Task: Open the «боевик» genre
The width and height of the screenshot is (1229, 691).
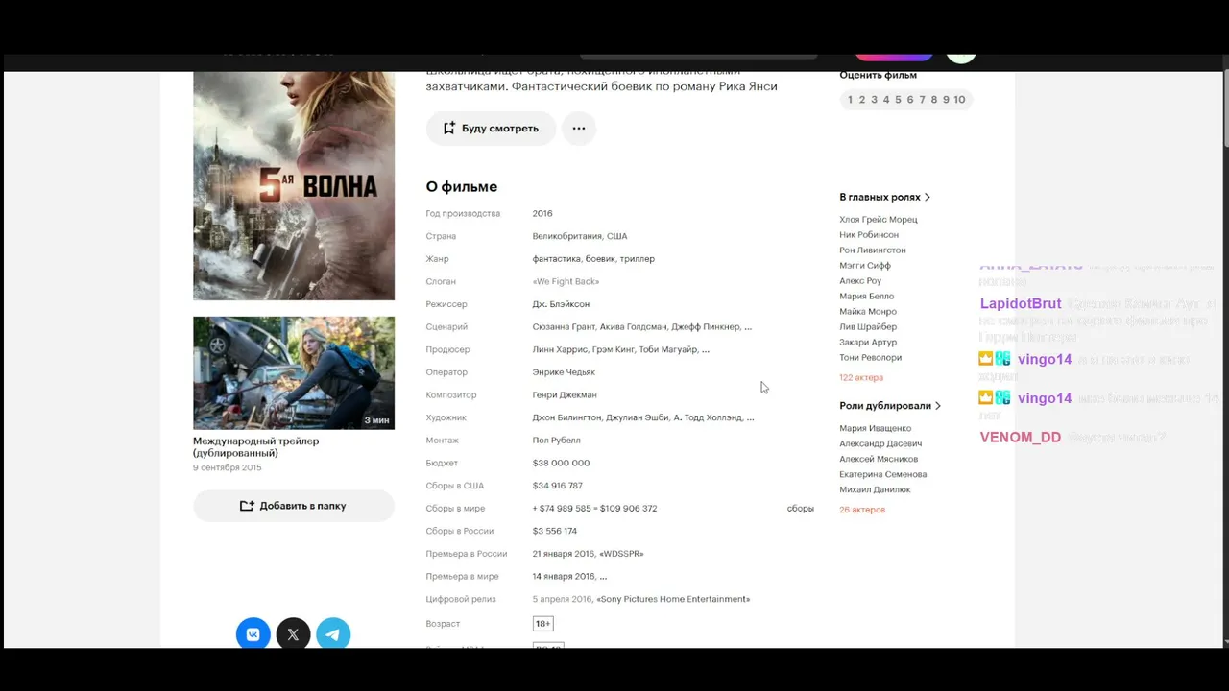Action: [x=600, y=259]
